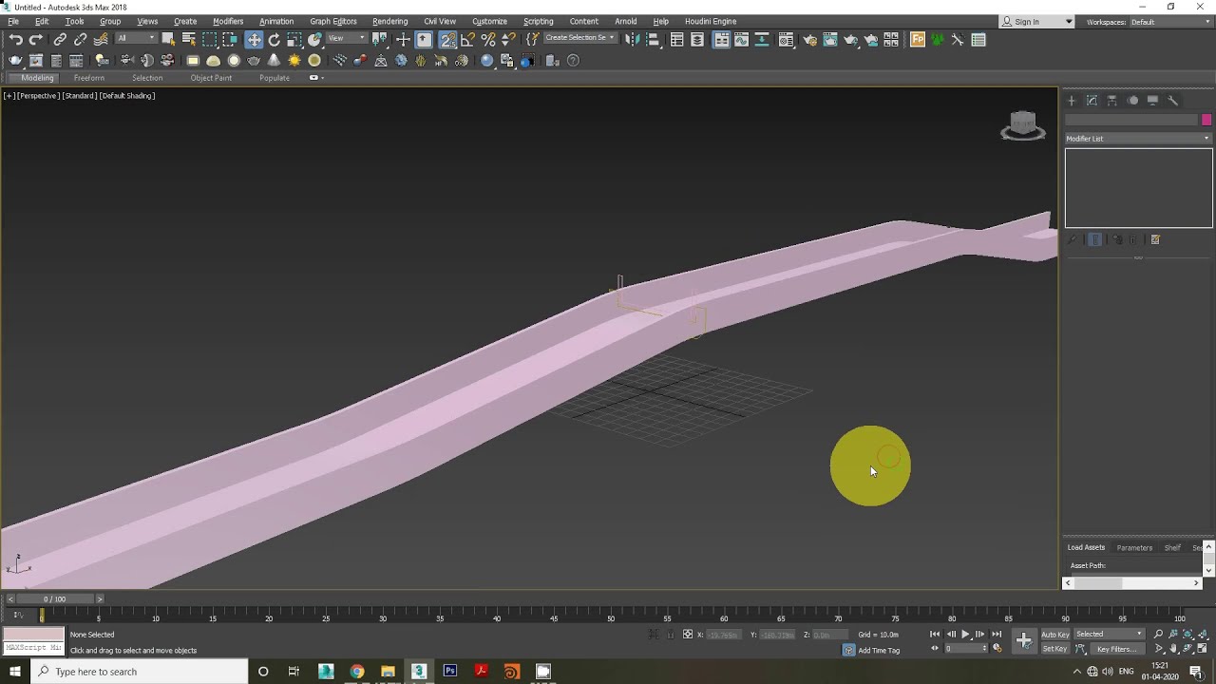The image size is (1216, 684).
Task: Open the Curve Editor icon
Action: [x=741, y=40]
